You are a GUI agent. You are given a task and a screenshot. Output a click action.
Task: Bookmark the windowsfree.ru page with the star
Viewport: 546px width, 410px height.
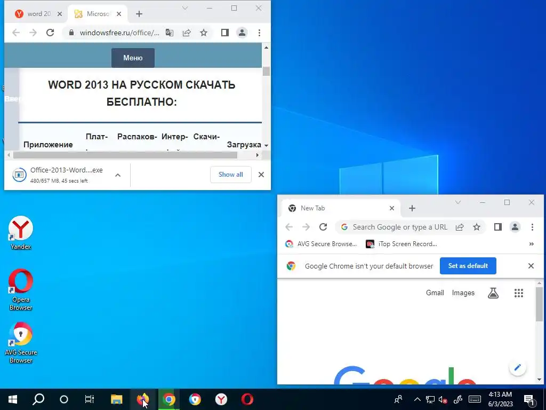[x=204, y=33]
